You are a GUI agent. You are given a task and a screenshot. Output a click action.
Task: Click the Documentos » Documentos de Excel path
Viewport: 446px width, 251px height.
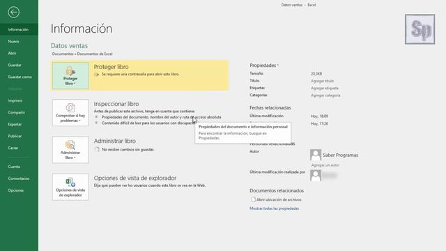click(x=82, y=54)
